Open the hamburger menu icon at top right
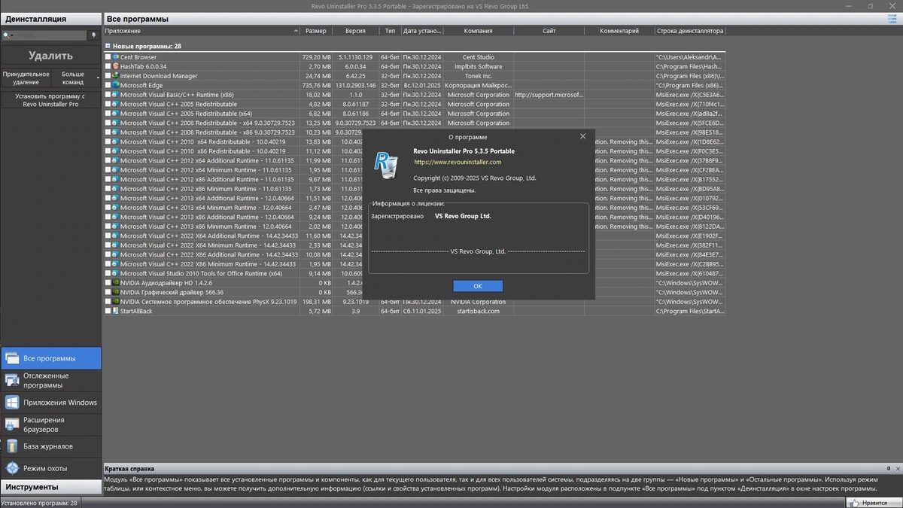 [x=892, y=19]
